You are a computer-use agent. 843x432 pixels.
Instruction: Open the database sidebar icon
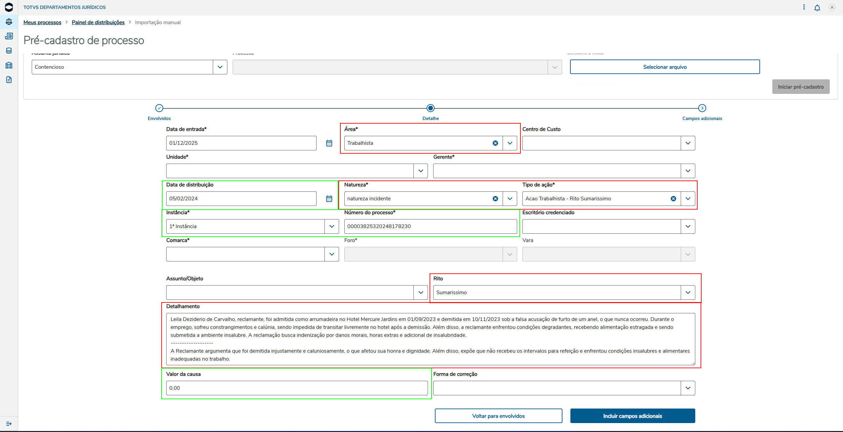pos(9,51)
